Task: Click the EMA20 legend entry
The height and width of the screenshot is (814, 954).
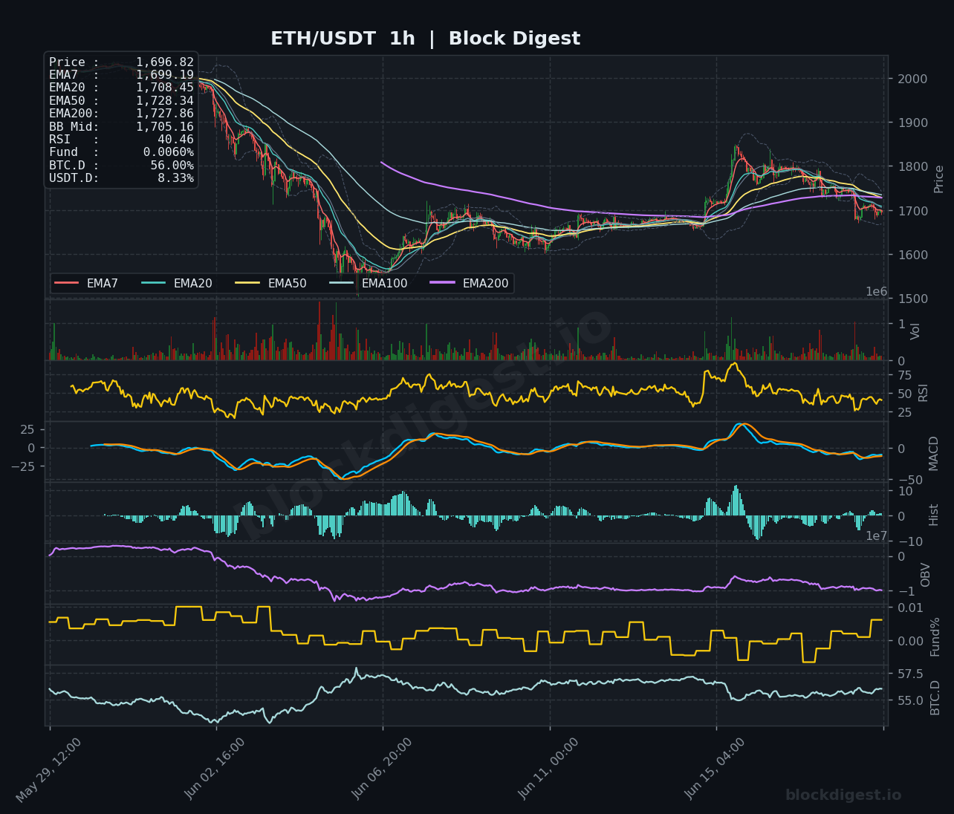Action: [x=176, y=283]
